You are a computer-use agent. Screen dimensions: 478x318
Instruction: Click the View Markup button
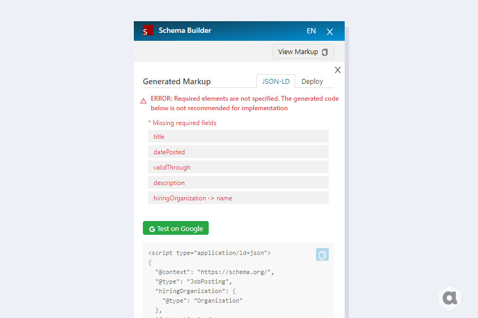(x=303, y=52)
